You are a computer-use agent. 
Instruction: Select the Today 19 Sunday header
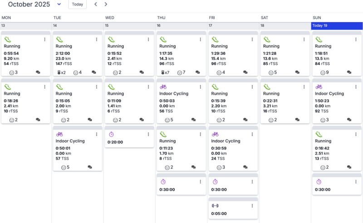point(337,25)
